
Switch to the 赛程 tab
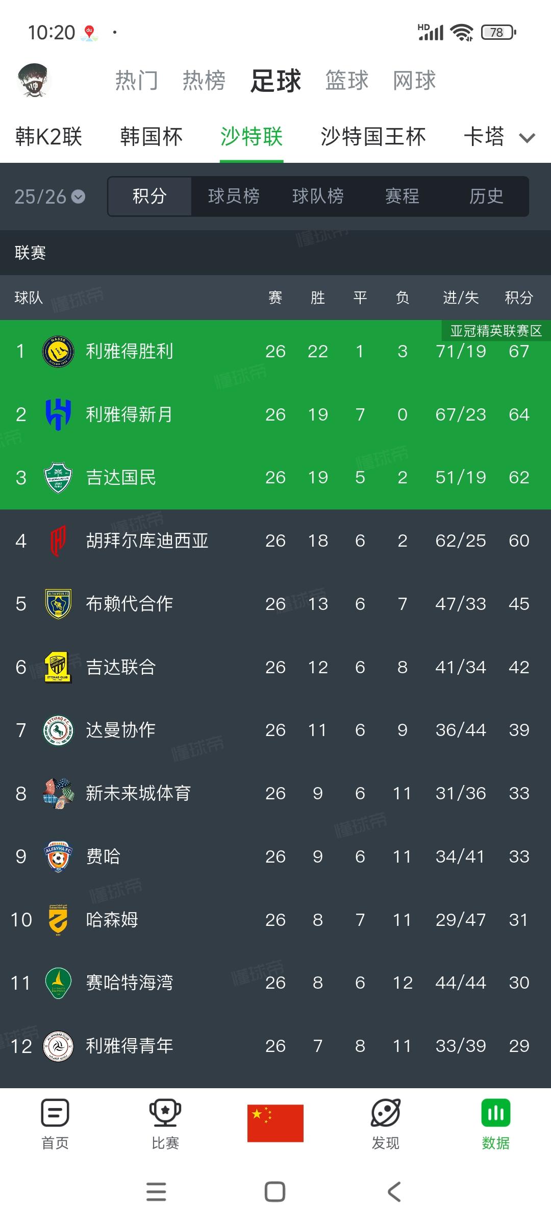tap(402, 197)
